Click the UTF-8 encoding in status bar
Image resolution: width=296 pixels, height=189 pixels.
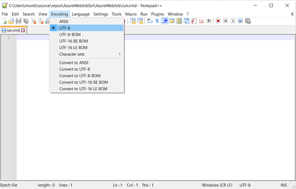click(x=245, y=185)
